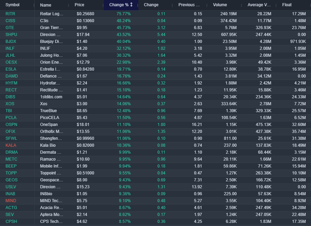Viewport: 311px width, 226px height.
Task: Select the '240.19M' volume cell
Action: (228, 14)
